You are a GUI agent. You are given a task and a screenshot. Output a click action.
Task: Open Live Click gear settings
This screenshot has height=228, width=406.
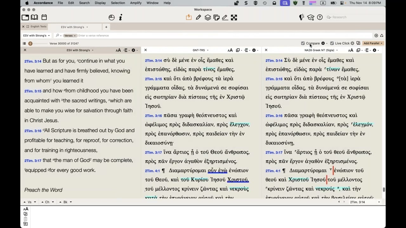(x=352, y=43)
